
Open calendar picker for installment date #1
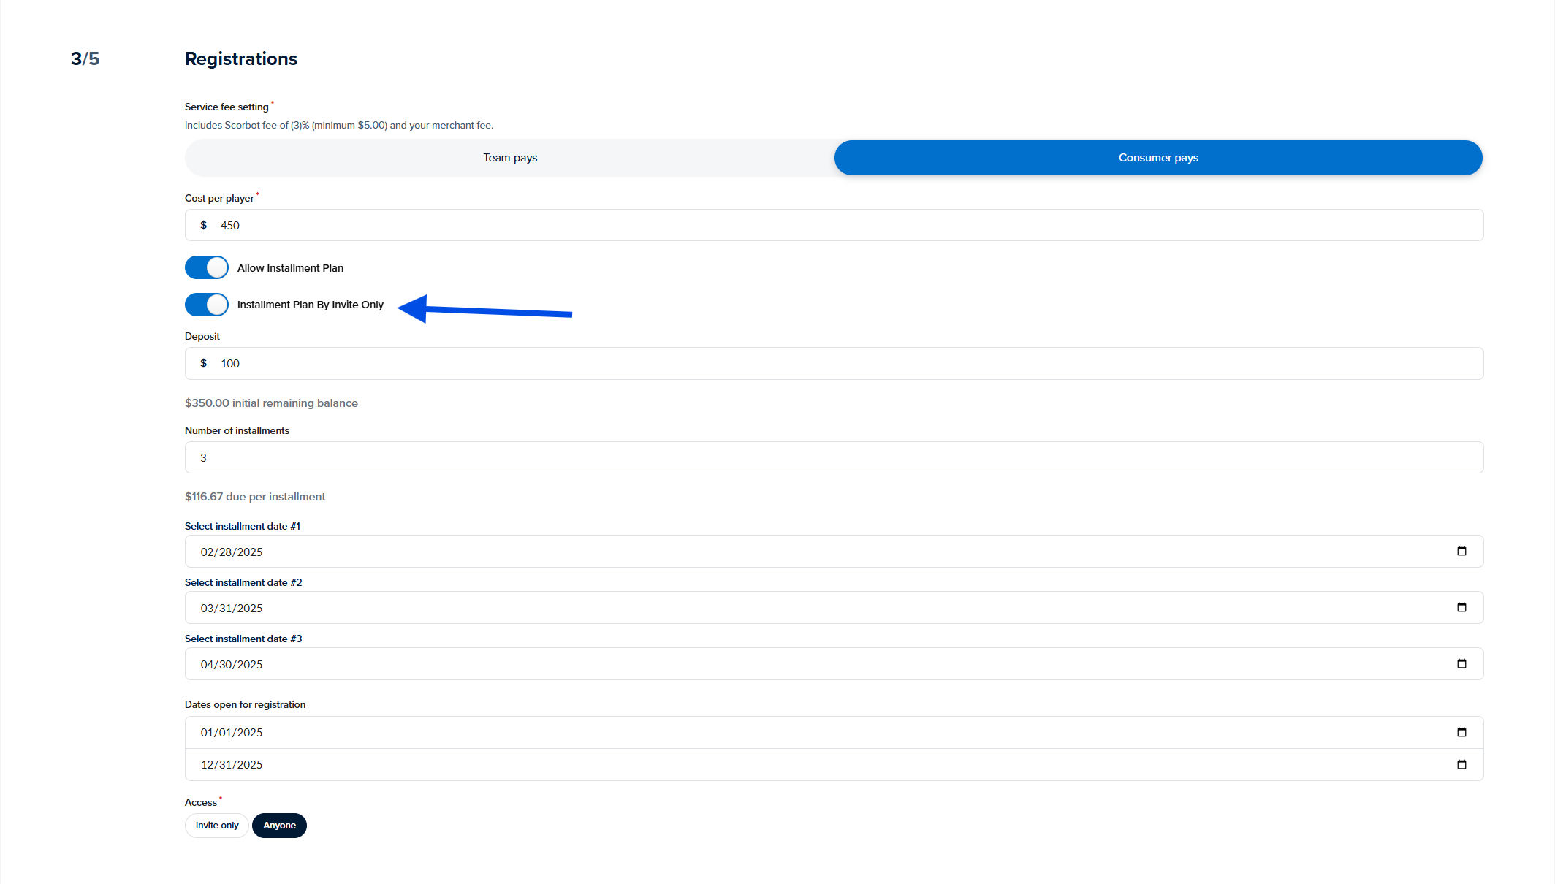click(x=1461, y=552)
